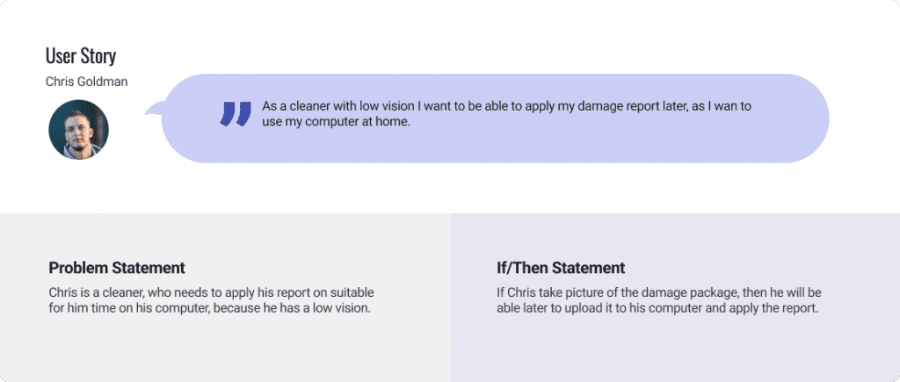Image resolution: width=900 pixels, height=382 pixels.
Task: Click the line beginning "Chris is a cleaner"
Action: [x=212, y=292]
